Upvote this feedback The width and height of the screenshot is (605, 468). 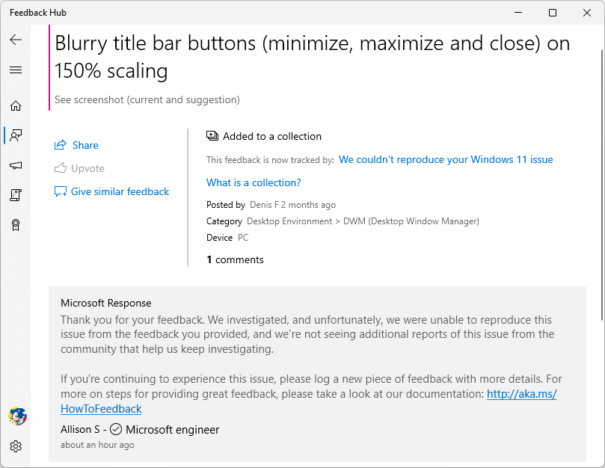pos(79,168)
